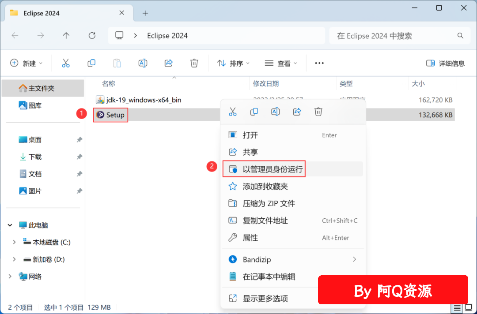The image size is (477, 314).
Task: Choose 复制文件地址 in the context menu
Action: pos(293,221)
